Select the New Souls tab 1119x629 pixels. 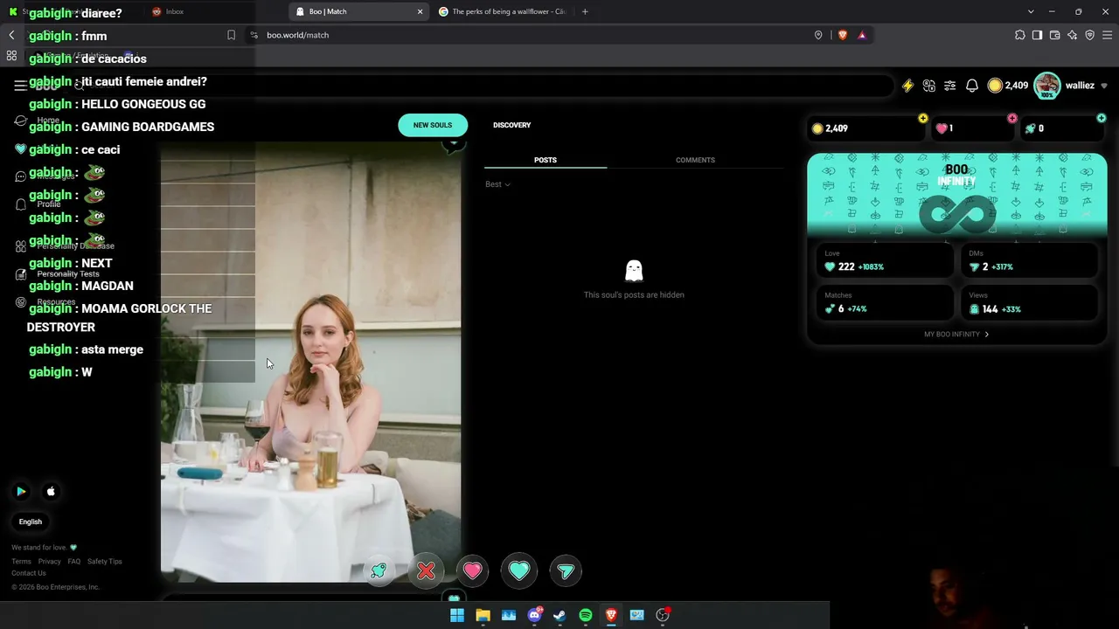pyautogui.click(x=433, y=125)
